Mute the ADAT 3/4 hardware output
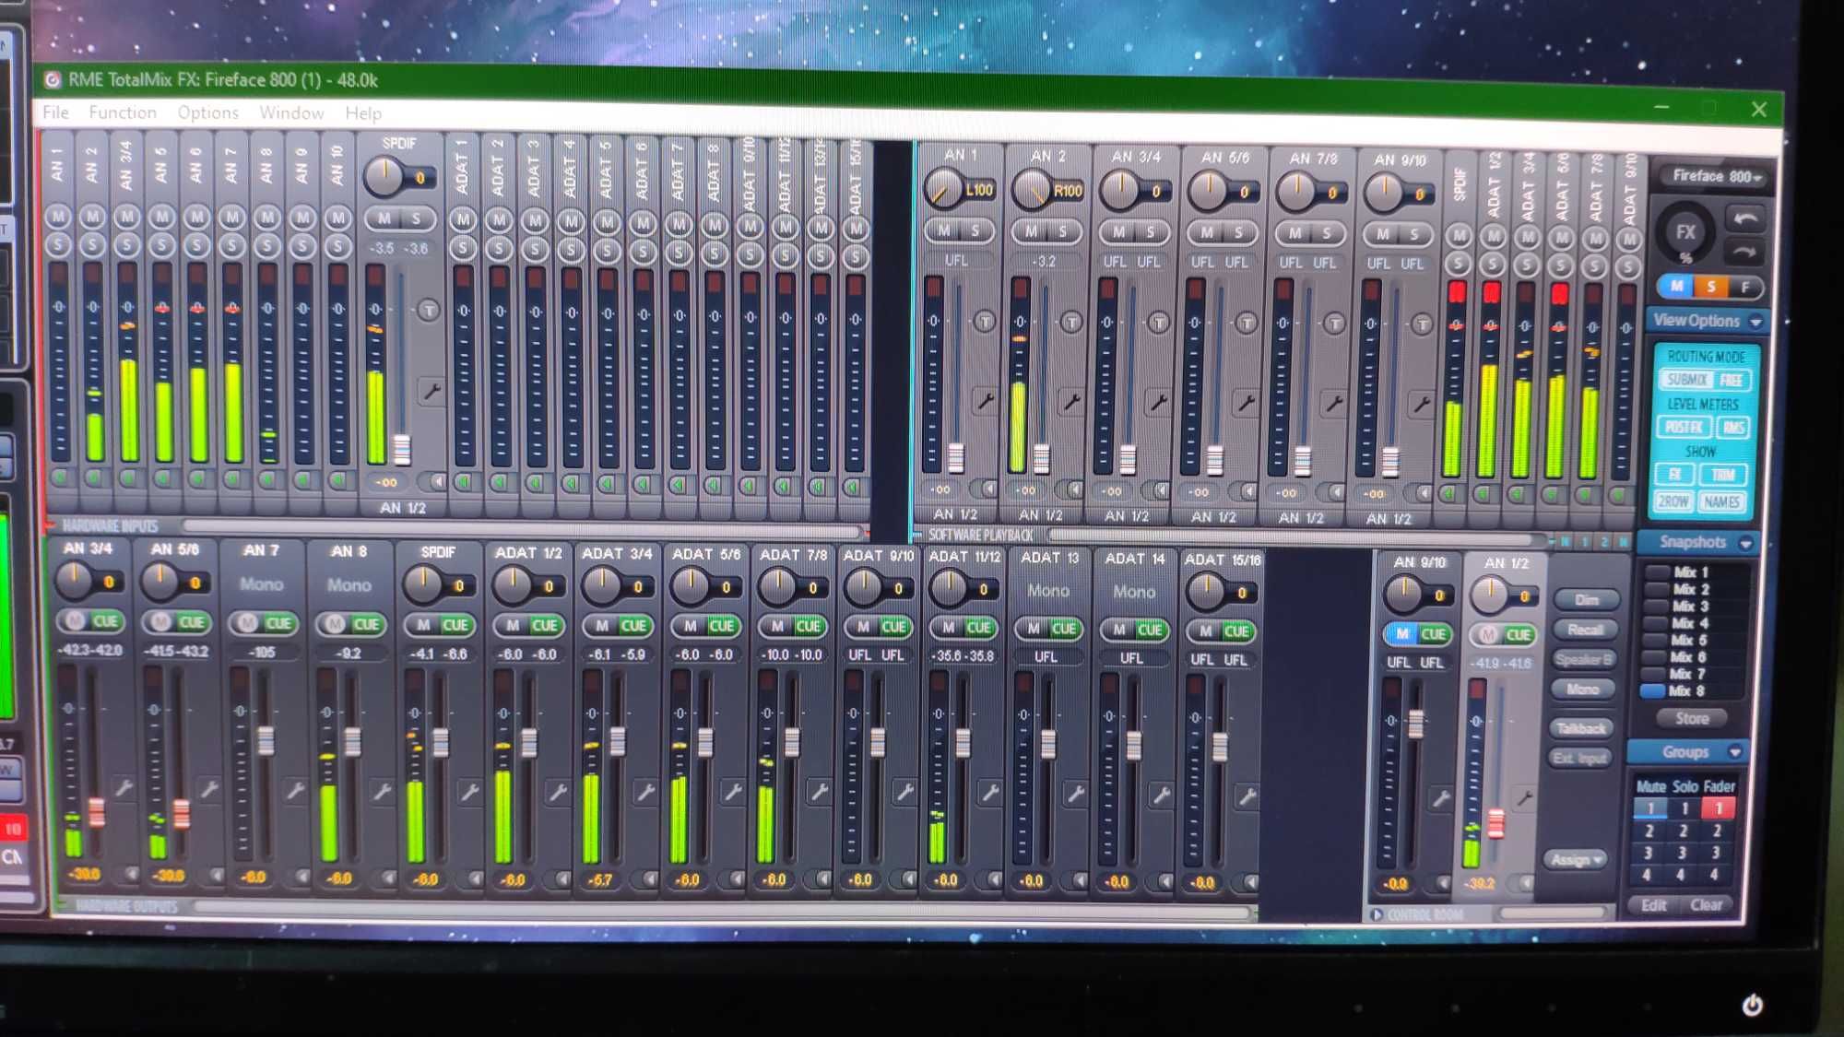This screenshot has width=1844, height=1037. pos(602,626)
